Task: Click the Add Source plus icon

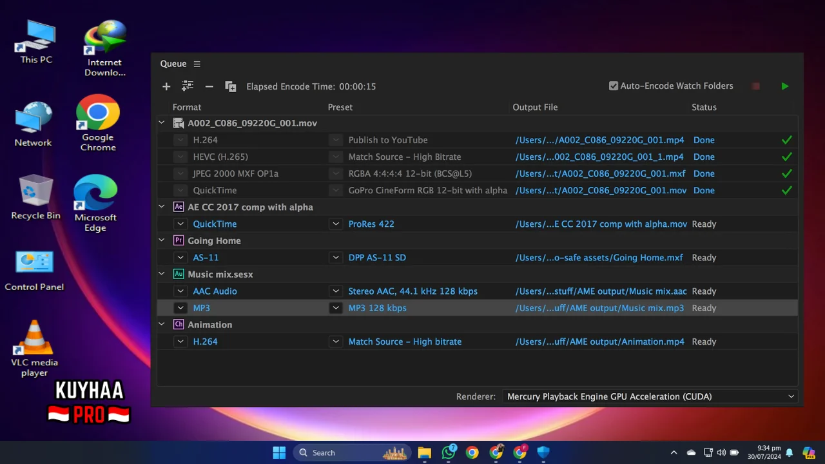Action: click(x=166, y=86)
